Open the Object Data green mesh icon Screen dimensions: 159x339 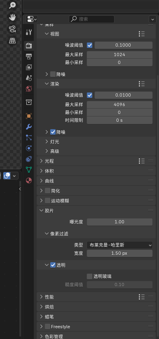point(29,169)
